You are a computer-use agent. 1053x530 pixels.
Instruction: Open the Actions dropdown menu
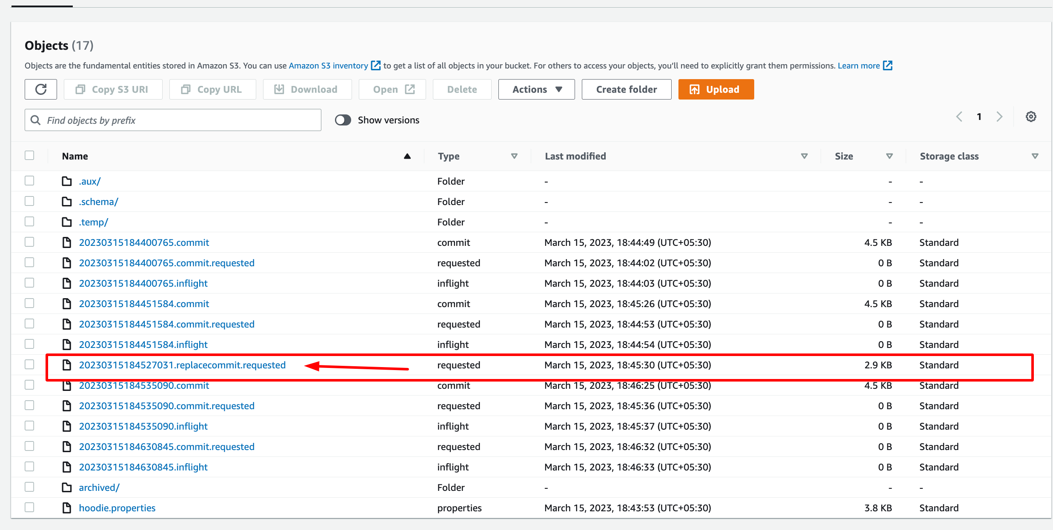coord(536,89)
